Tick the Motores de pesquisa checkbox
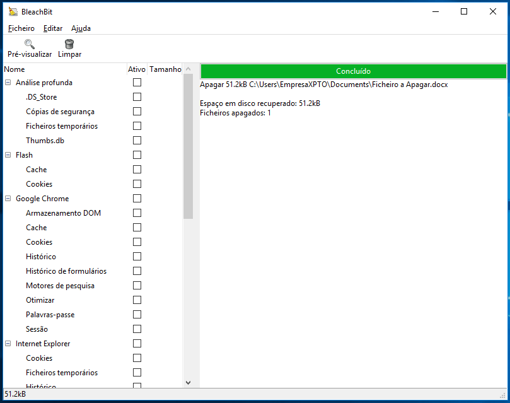Image resolution: width=510 pixels, height=403 pixels. (137, 286)
